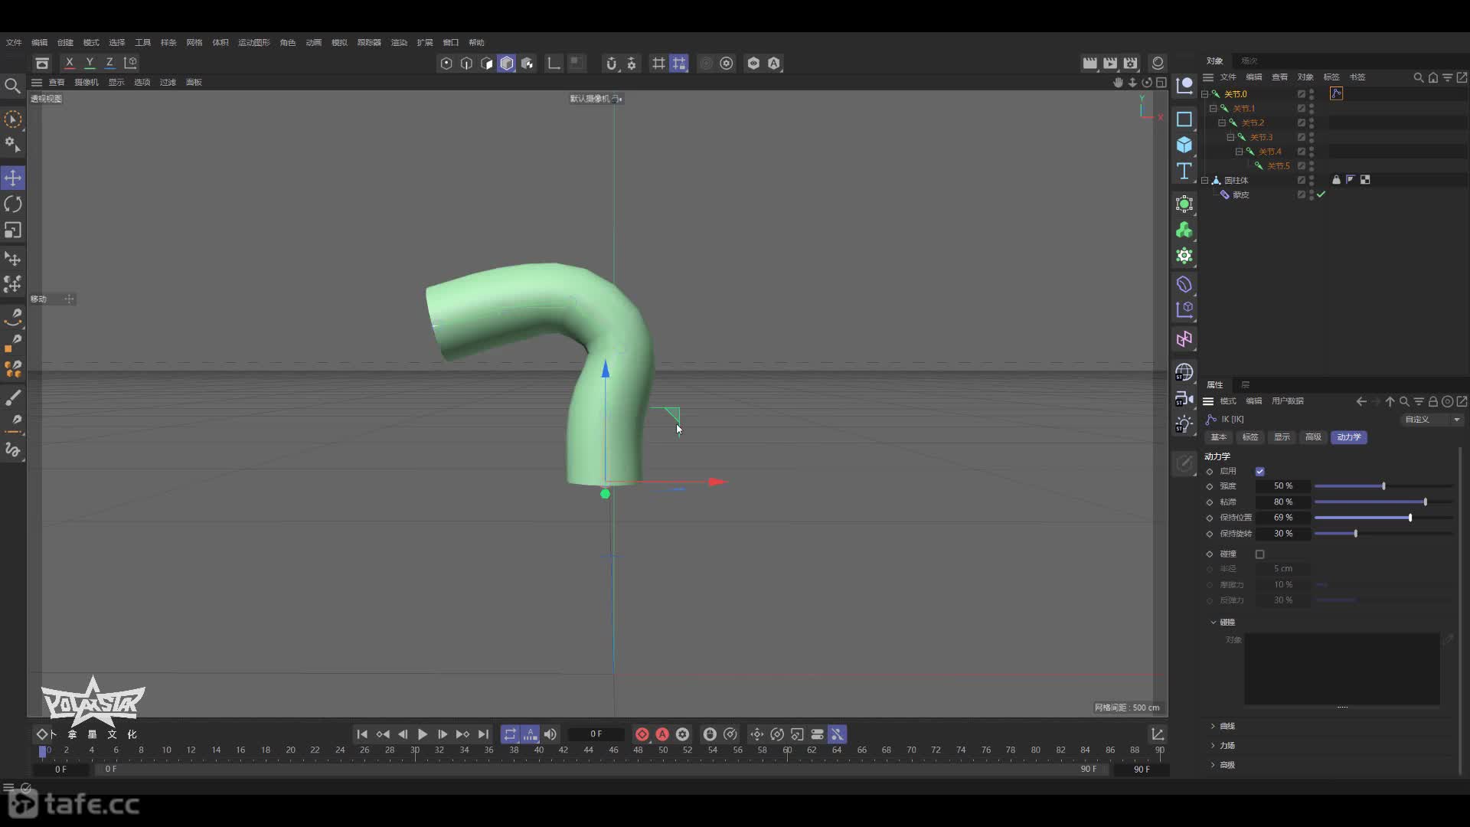This screenshot has height=827, width=1470.
Task: Collapse the 关节.2 tree node
Action: [x=1222, y=123]
